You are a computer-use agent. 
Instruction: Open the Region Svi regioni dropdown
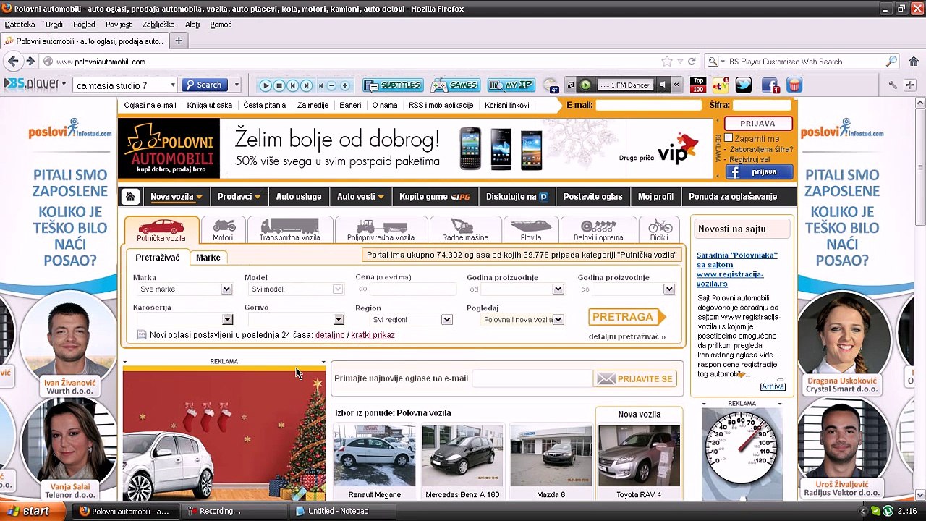pos(409,319)
